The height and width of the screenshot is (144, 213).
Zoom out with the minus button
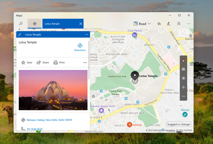click(x=183, y=96)
